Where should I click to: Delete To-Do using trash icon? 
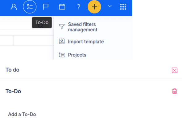point(175,91)
